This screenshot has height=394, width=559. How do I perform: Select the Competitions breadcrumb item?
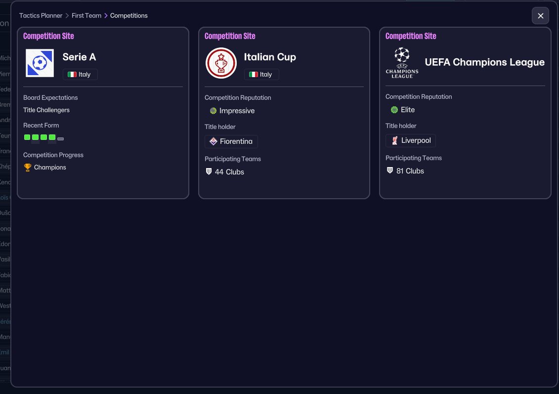click(129, 16)
